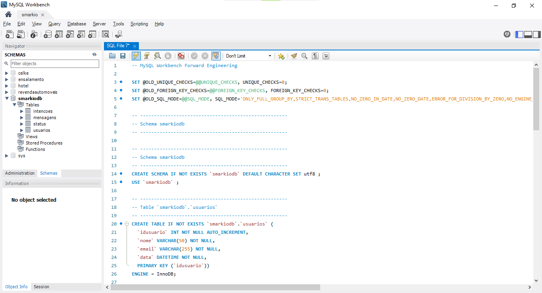Create a new table icon
This screenshot has width=542, height=293.
click(59, 34)
